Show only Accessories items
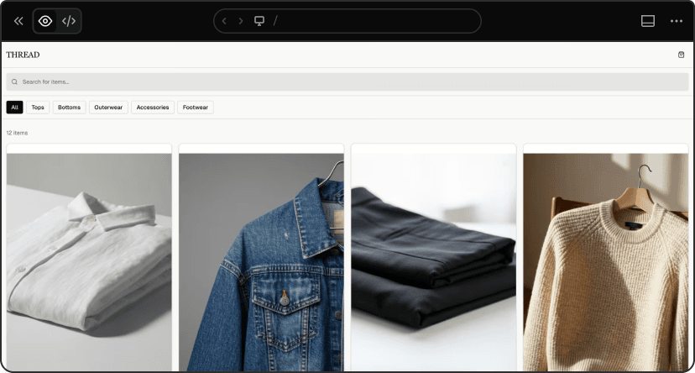 pos(153,108)
